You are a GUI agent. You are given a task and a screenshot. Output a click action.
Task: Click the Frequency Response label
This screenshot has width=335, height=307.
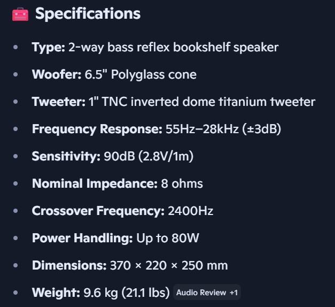tap(97, 129)
